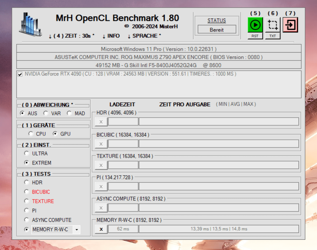Uncheck the NVIDIA GeForce RTX 4090 device
This screenshot has width=317, height=250.
[20, 74]
